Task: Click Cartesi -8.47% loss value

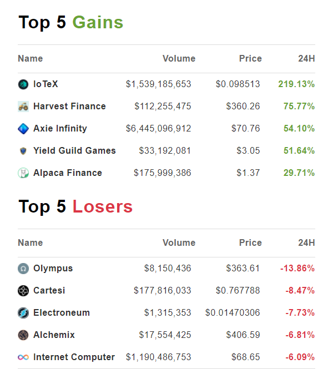Action: pos(299,291)
